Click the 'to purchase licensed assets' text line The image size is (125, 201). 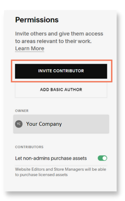click(x=41, y=175)
